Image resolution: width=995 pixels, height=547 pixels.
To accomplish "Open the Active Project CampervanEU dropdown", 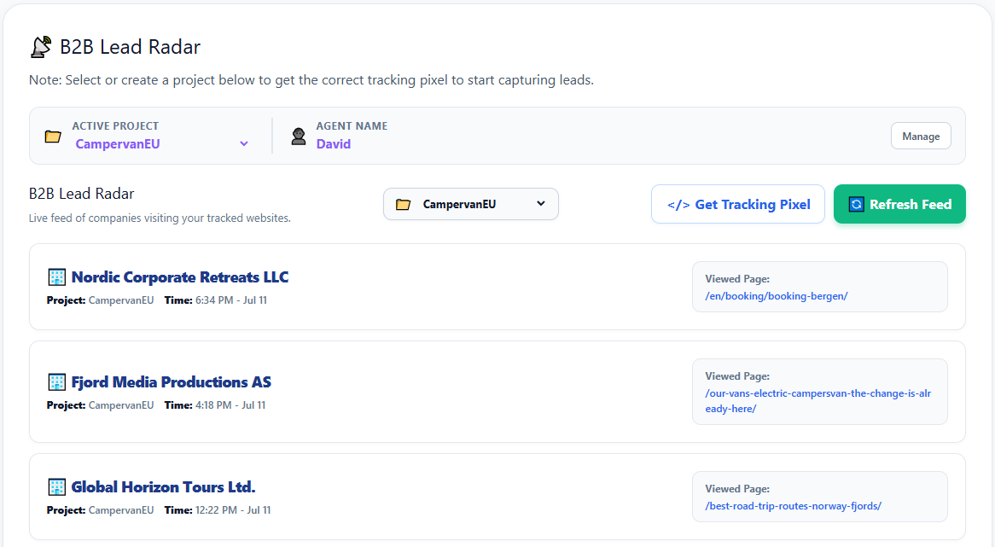I will (x=161, y=144).
